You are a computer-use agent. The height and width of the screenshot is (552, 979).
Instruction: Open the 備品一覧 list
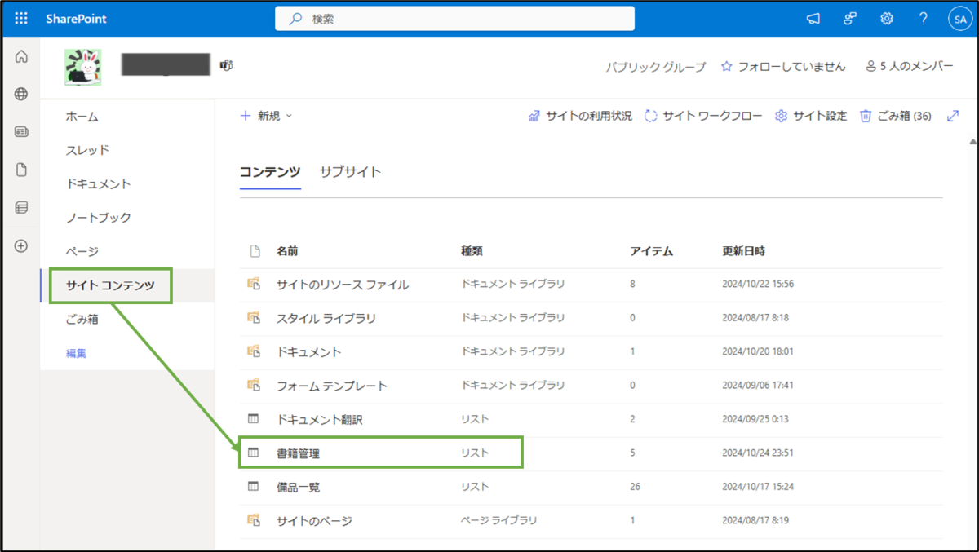pyautogui.click(x=298, y=487)
